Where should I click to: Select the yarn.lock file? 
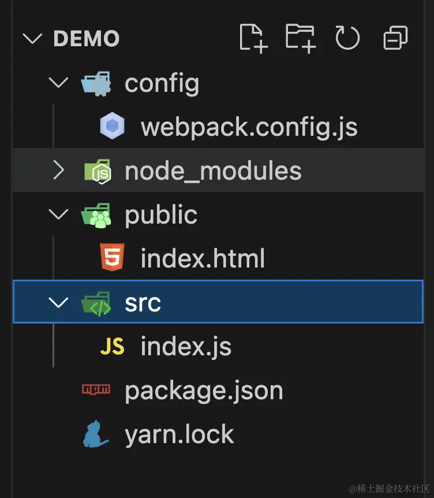pos(179,435)
